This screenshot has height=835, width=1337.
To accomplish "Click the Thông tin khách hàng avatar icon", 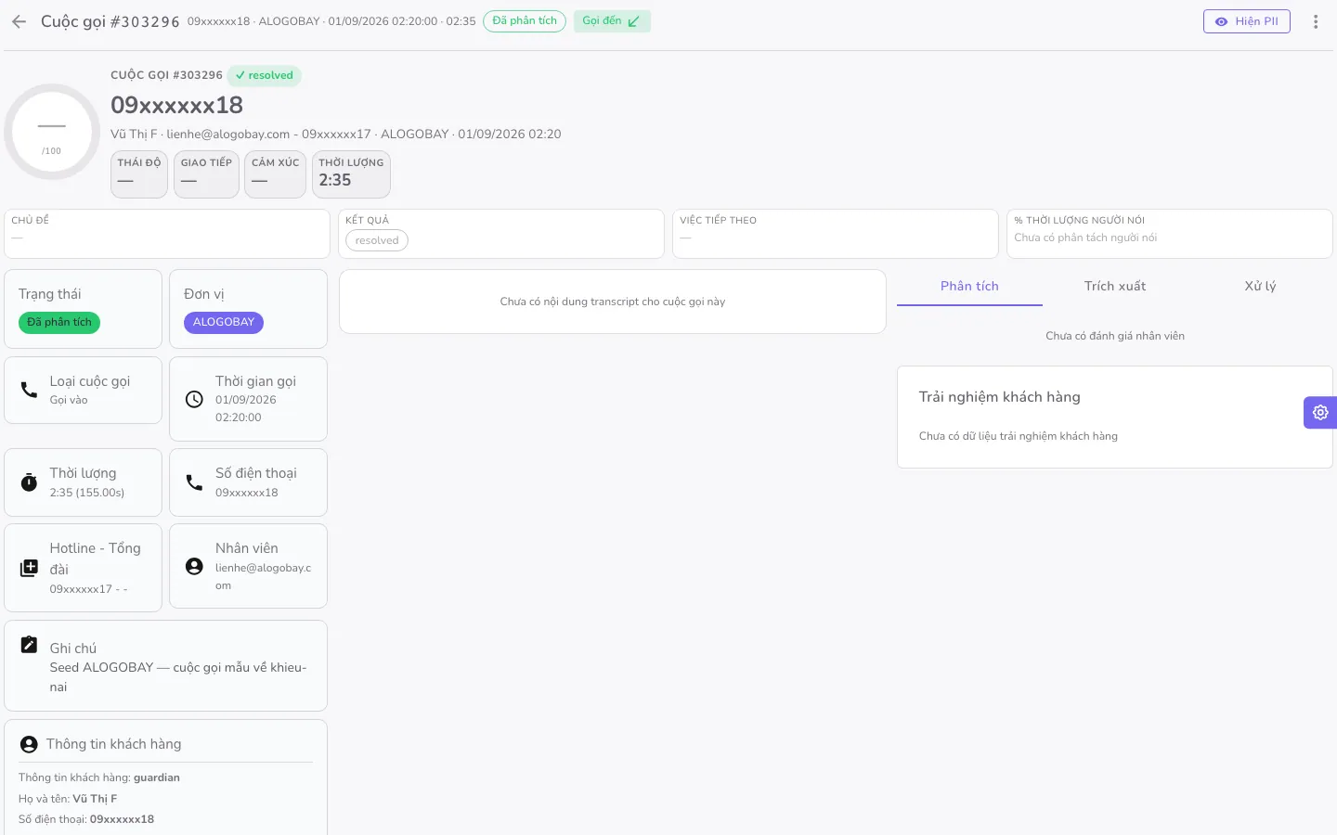I will click(29, 744).
